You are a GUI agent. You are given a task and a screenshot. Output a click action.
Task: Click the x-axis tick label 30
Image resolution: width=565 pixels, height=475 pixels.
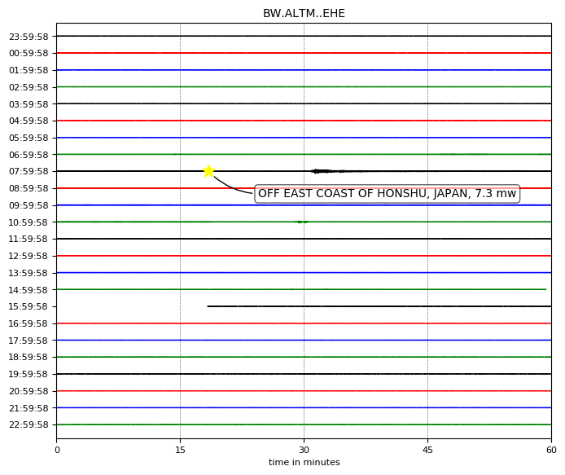[x=304, y=450]
